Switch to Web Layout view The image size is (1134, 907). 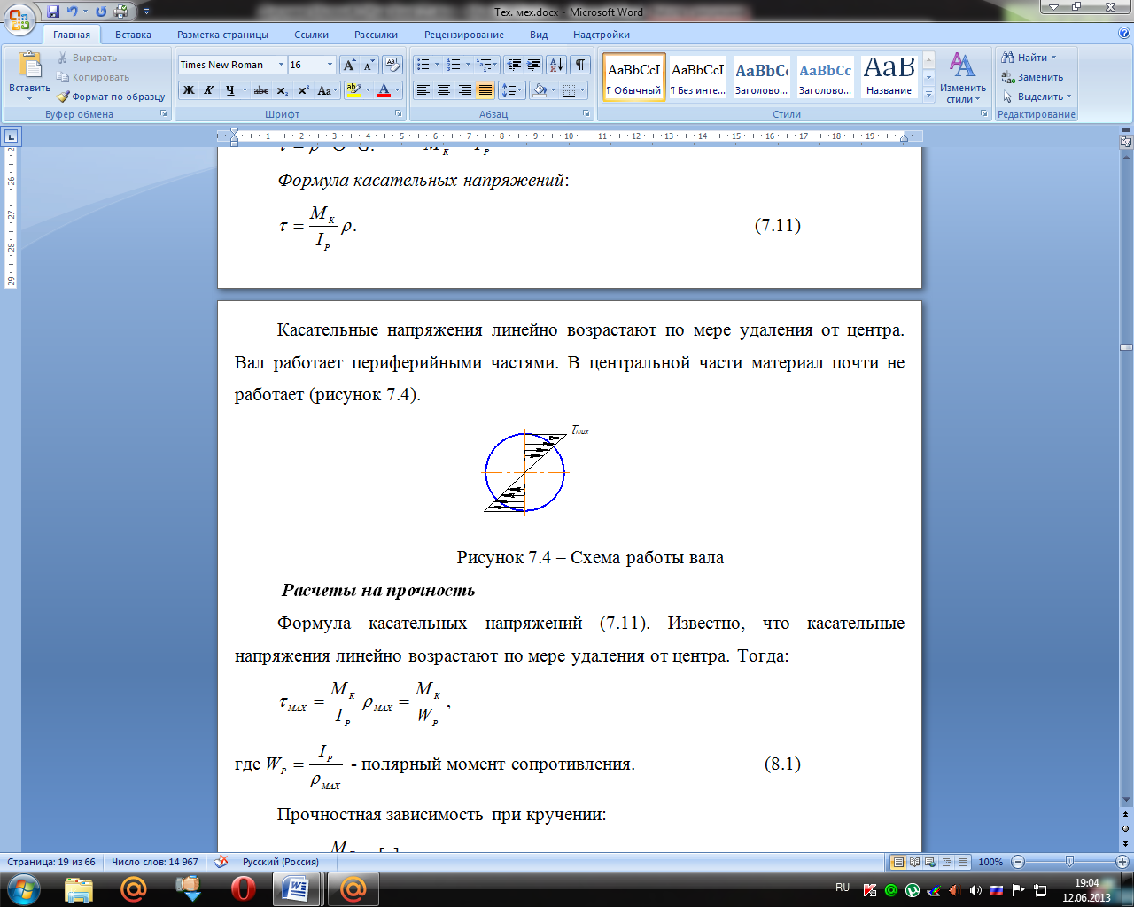pos(930,862)
